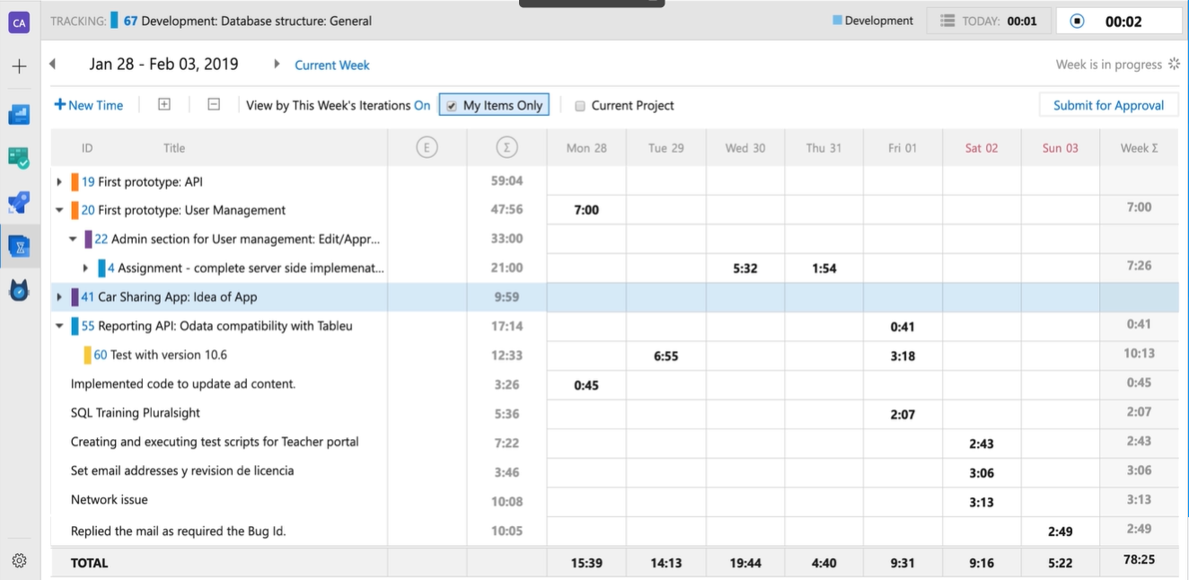Screen dimensions: 1189x580
Task: Click the Estimate (E) column header icon
Action: [x=427, y=148]
